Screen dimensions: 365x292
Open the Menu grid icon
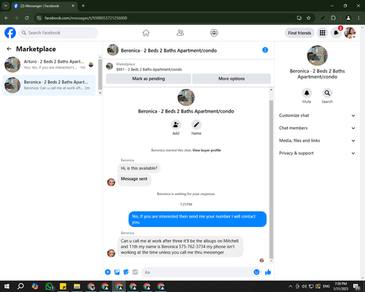pyautogui.click(x=323, y=33)
